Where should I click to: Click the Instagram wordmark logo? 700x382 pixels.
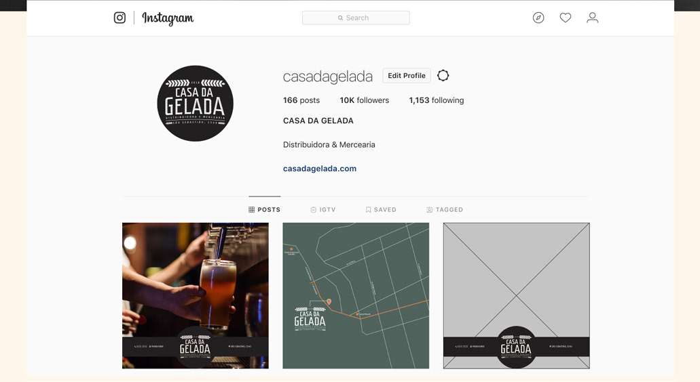[168, 18]
